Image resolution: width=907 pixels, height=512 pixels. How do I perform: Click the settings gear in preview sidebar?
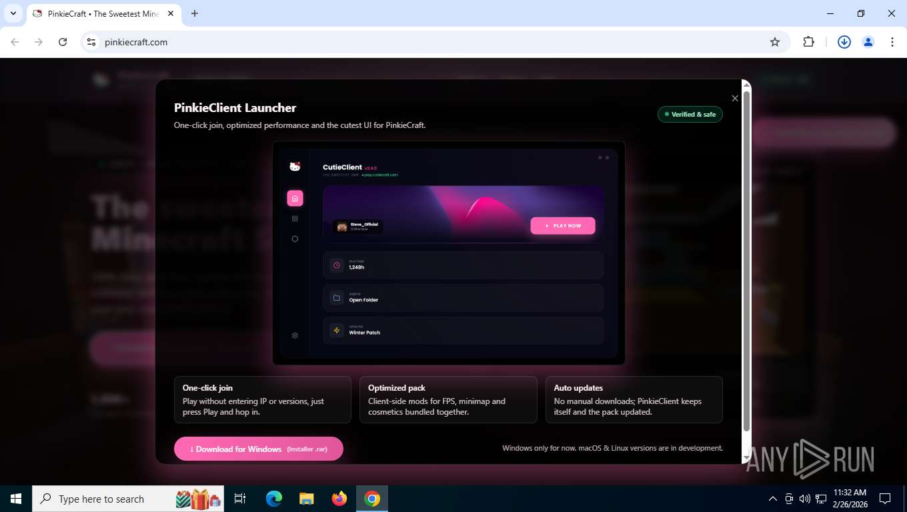(295, 335)
